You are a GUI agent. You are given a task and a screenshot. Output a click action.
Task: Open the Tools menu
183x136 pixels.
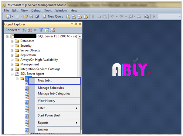(48, 11)
